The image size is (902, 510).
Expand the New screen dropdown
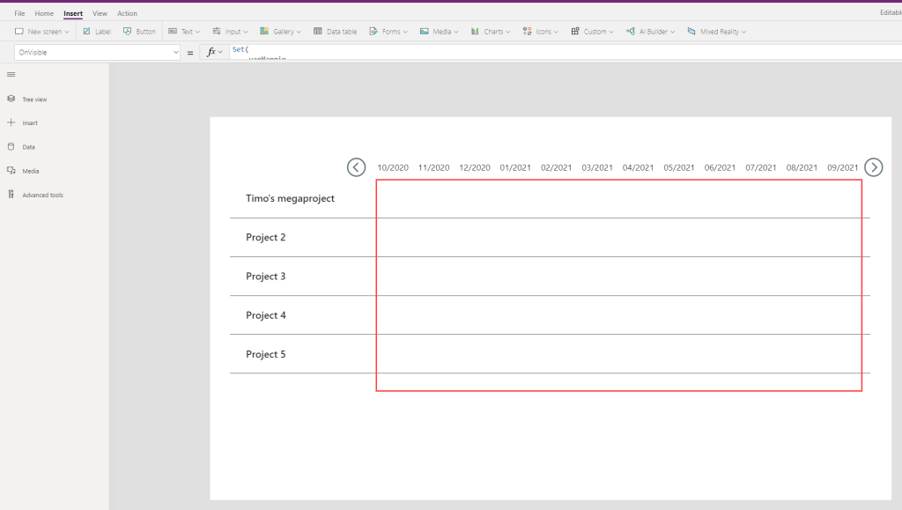(42, 32)
